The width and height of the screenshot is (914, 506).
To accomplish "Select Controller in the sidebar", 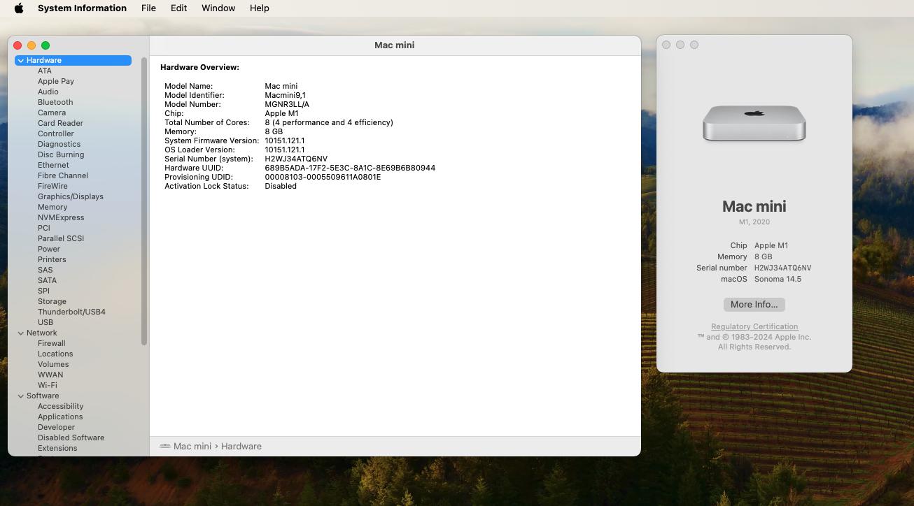I will [56, 133].
